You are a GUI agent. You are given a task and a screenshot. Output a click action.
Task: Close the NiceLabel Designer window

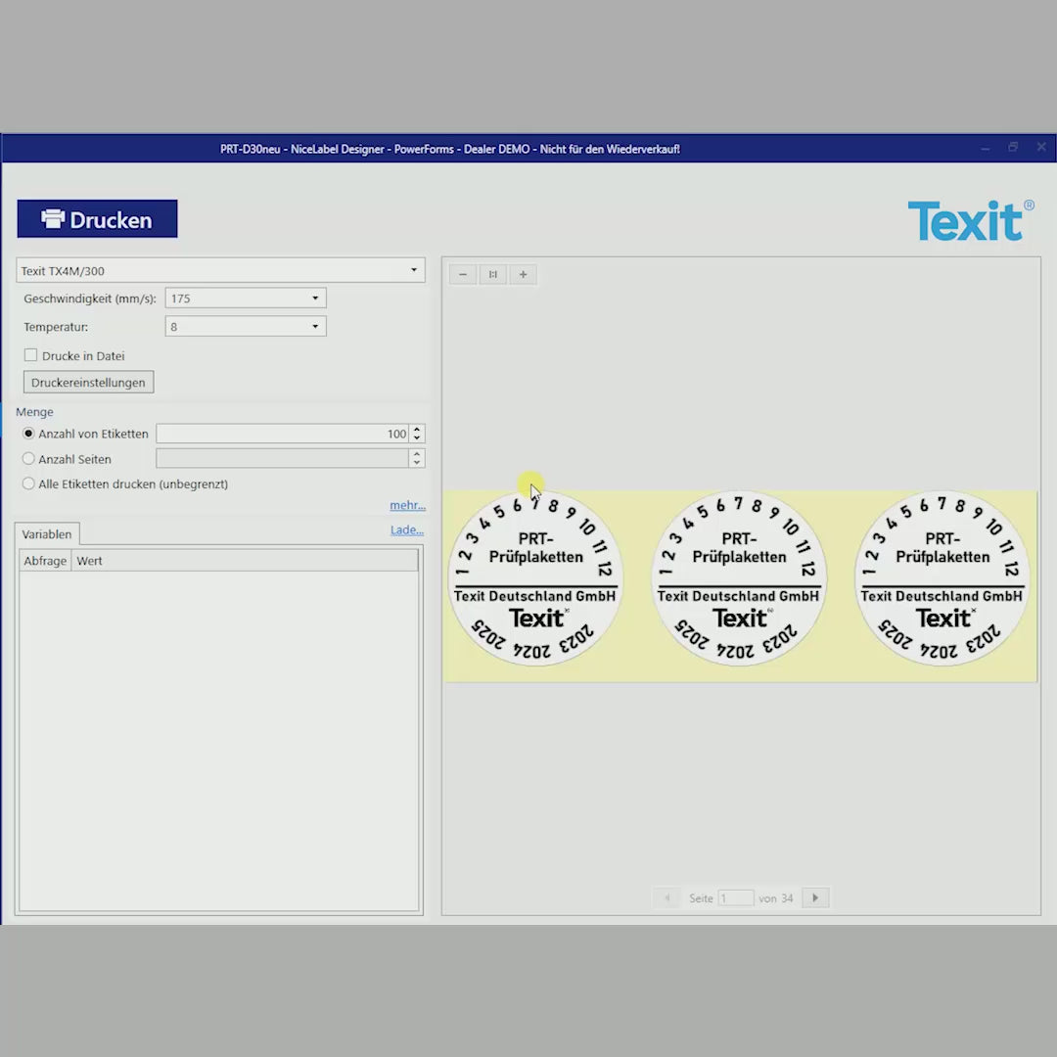[x=1041, y=147]
